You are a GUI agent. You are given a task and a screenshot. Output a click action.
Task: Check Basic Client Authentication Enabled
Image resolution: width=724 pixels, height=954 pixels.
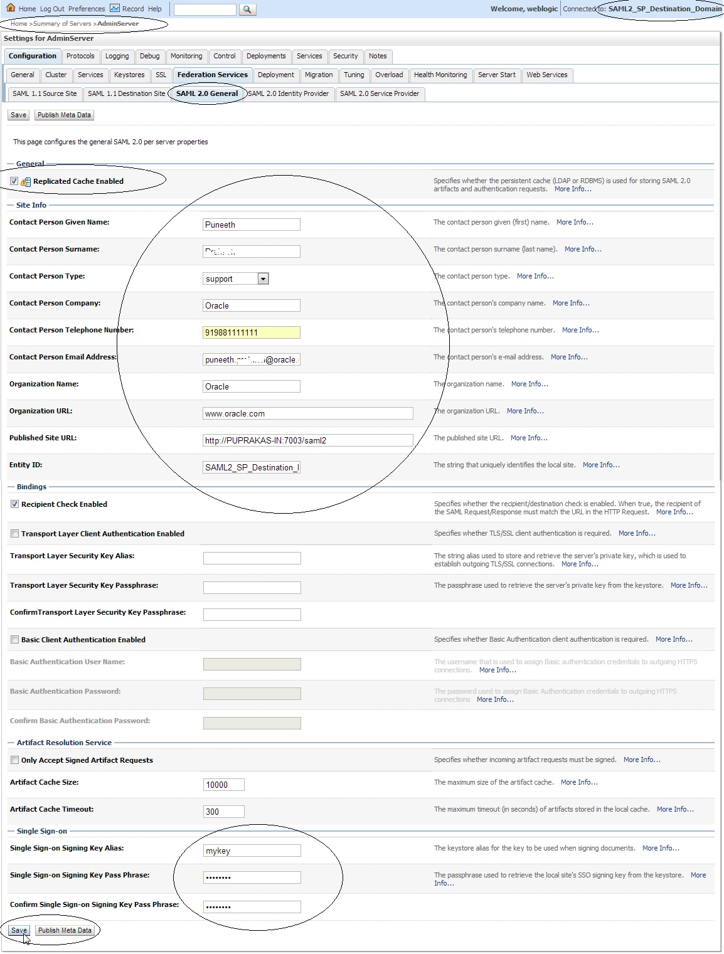pos(14,640)
